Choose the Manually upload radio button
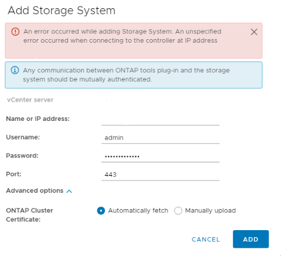Screen dimensions: 283x257 tap(178, 210)
